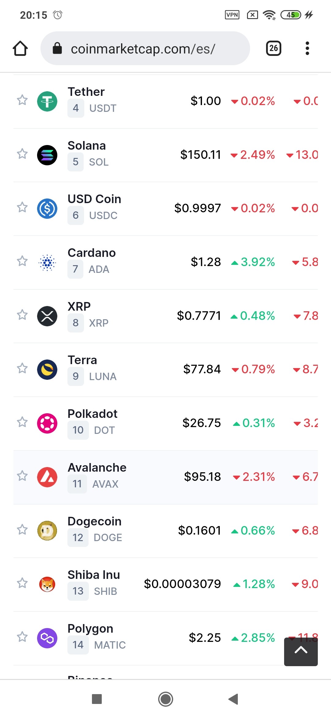Open the browser three-dot menu

307,49
